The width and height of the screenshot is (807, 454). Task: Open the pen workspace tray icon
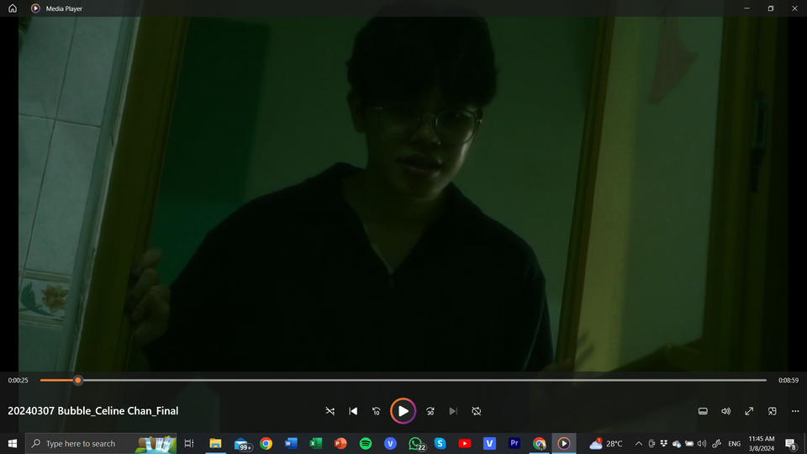click(716, 443)
